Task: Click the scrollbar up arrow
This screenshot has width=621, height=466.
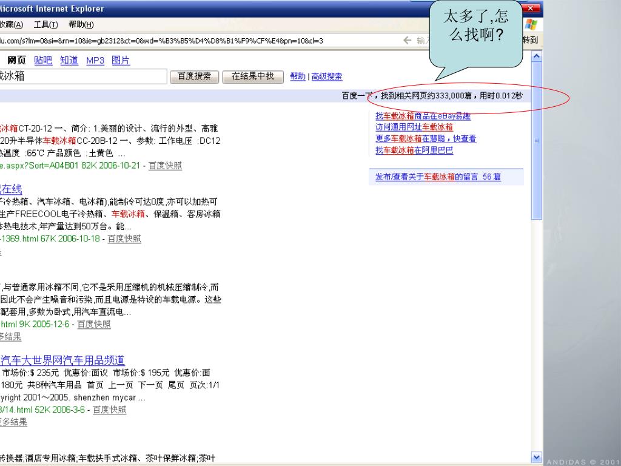Action: pyautogui.click(x=536, y=56)
